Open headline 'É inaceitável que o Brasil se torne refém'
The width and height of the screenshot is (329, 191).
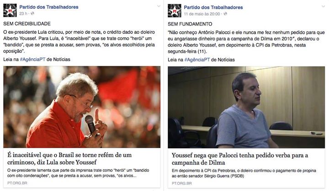point(69,159)
